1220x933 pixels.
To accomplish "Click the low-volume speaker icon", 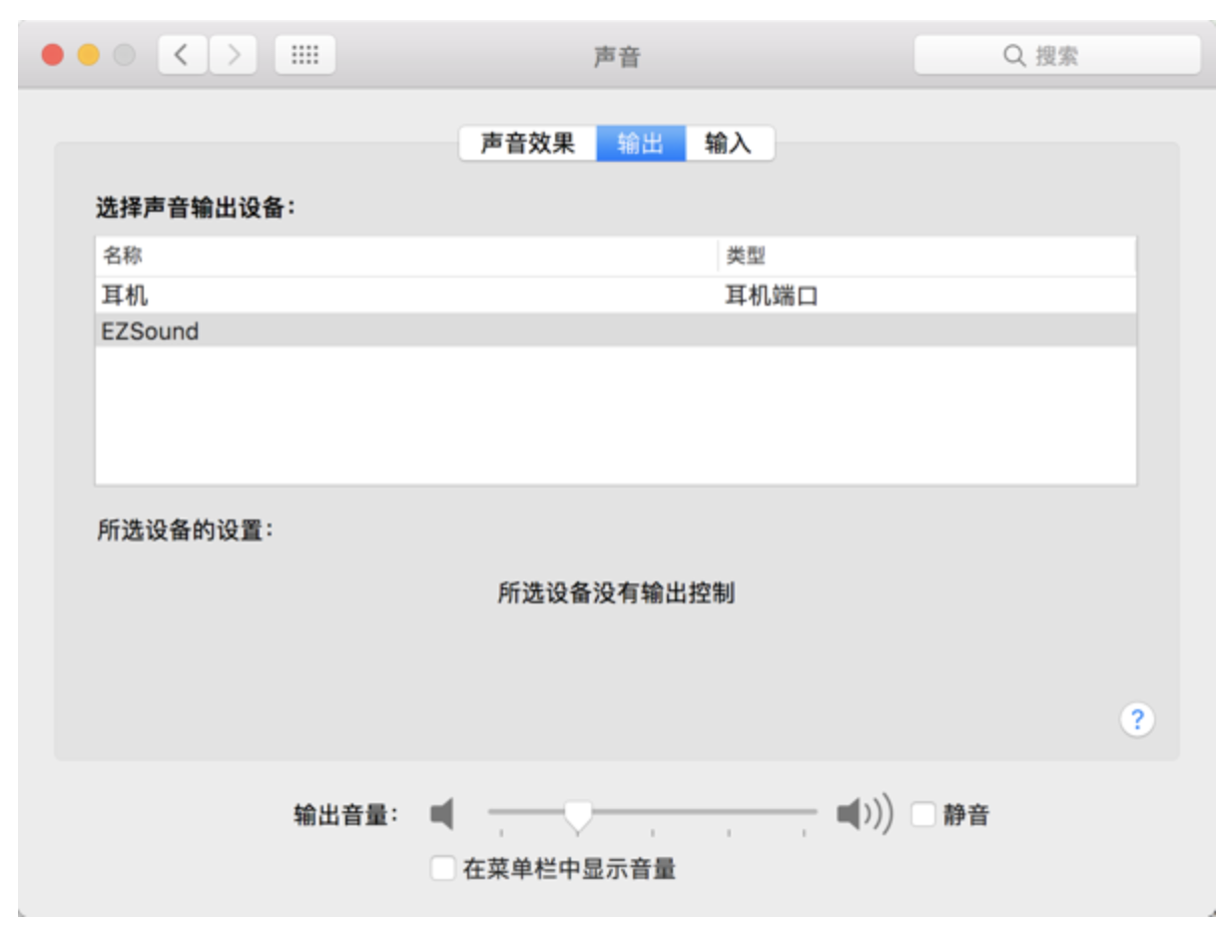I will [x=441, y=815].
